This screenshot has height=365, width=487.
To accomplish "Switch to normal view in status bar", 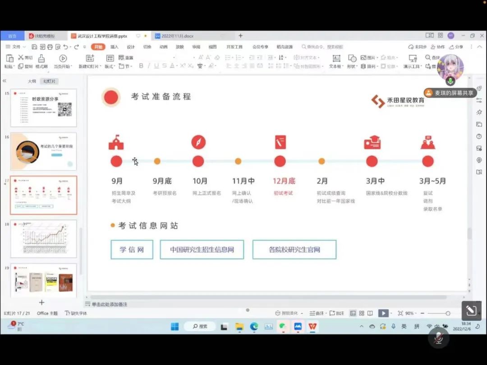I will [353, 313].
